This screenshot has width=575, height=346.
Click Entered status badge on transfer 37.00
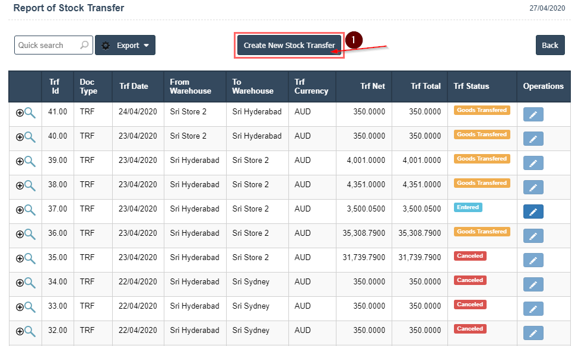(x=468, y=207)
